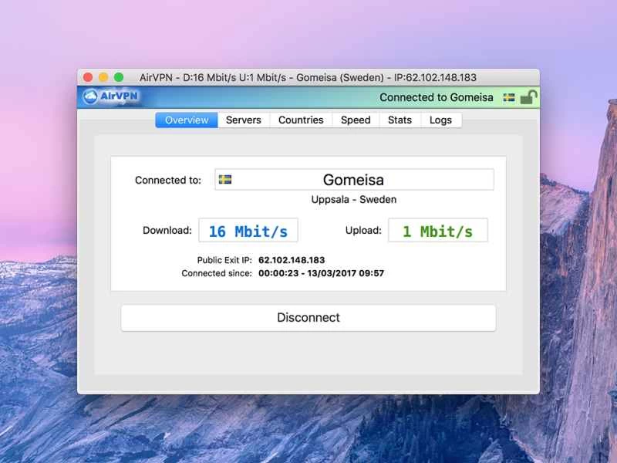Switch to the Servers tab

(x=244, y=120)
